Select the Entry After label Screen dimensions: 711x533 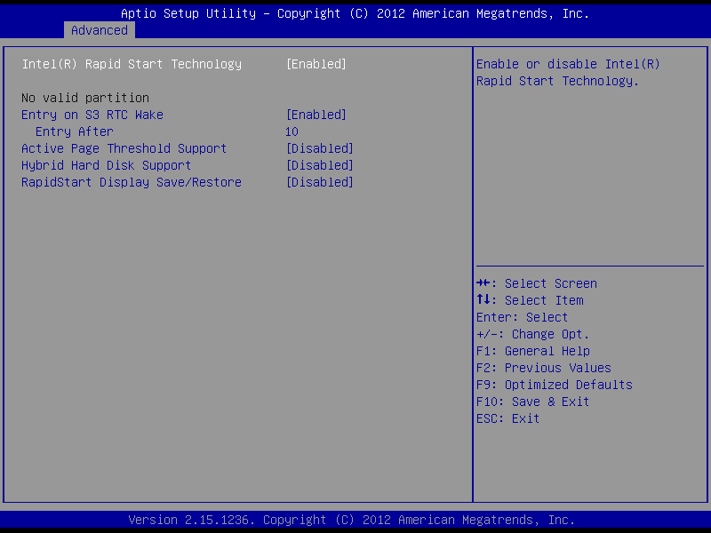(75, 131)
